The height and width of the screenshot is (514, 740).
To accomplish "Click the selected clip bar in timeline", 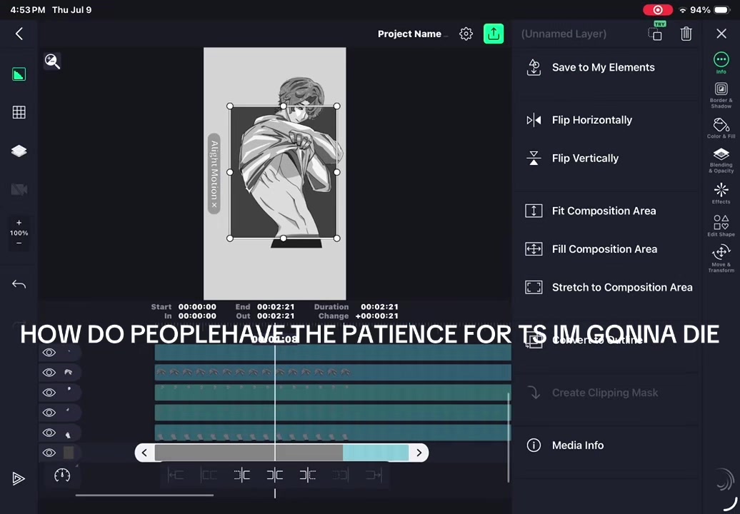I will tap(281, 453).
